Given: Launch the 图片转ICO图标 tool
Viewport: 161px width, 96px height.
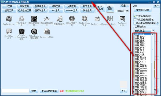Looking at the screenshot, I should [47, 19].
